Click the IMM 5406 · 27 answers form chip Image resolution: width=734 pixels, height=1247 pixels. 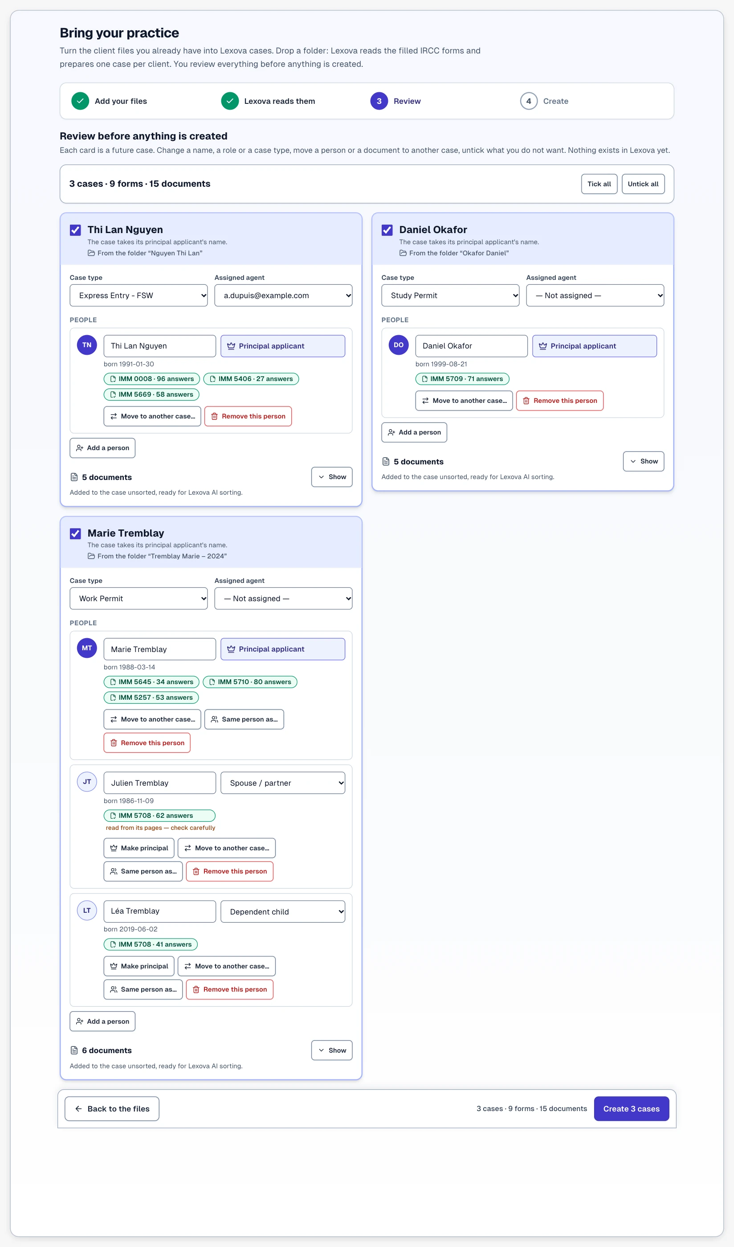[251, 378]
